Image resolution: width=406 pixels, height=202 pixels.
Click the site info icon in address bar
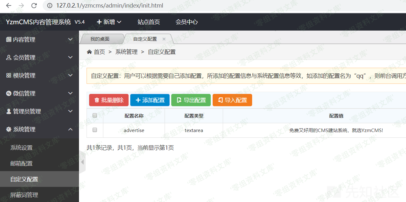[49, 6]
